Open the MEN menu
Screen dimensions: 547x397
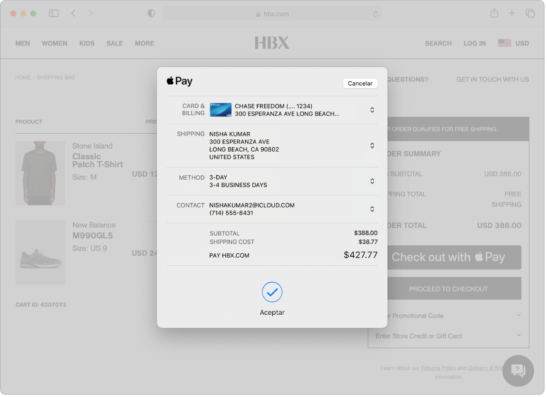pos(22,43)
